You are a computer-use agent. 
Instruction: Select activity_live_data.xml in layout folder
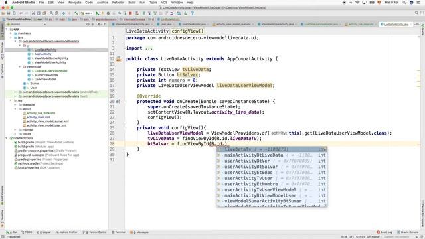tap(41, 113)
